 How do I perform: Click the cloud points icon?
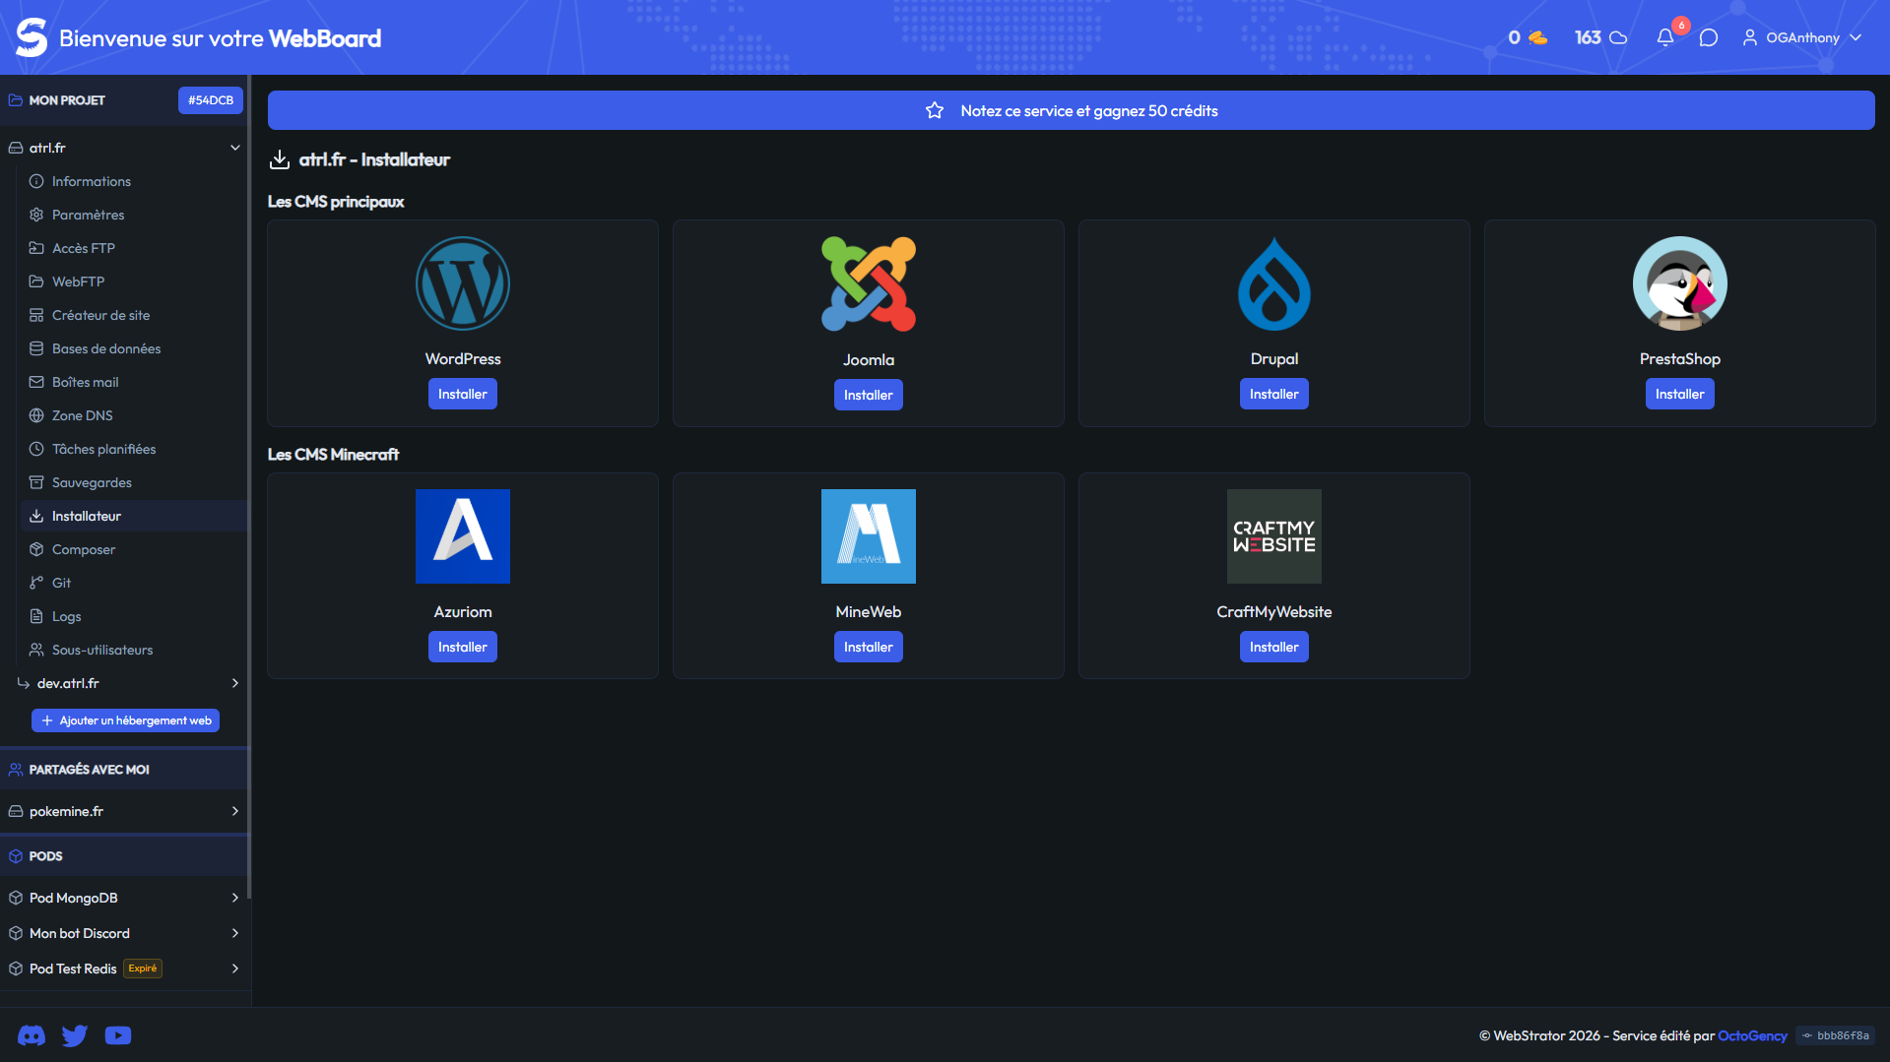(x=1618, y=37)
